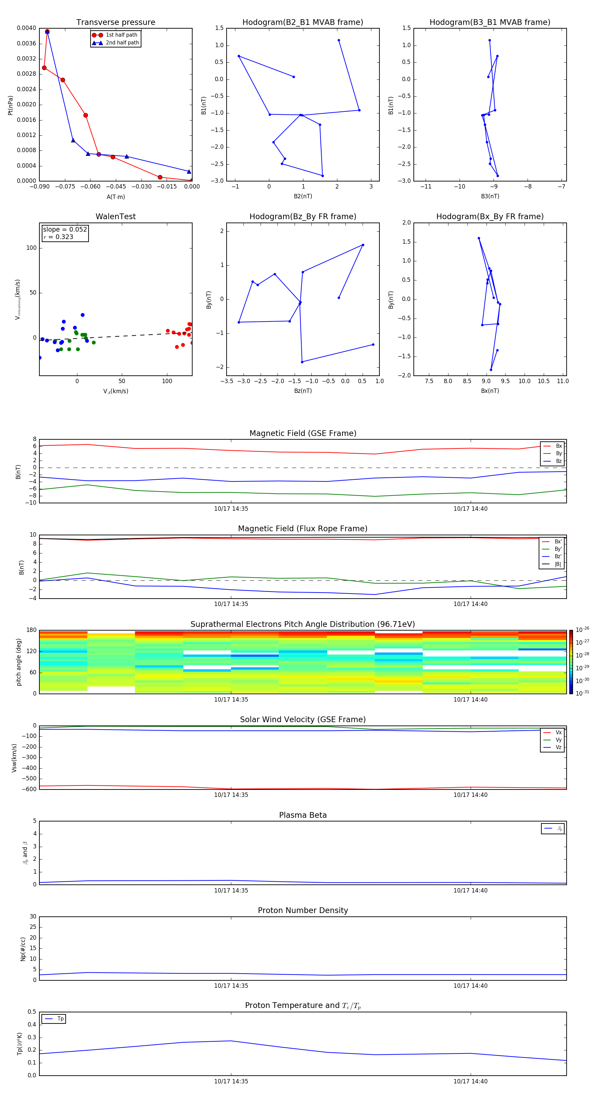The height and width of the screenshot is (1111, 606).
Task: Click '10/17 14:40' under the Proton Temperature panel
Action: point(471,1081)
